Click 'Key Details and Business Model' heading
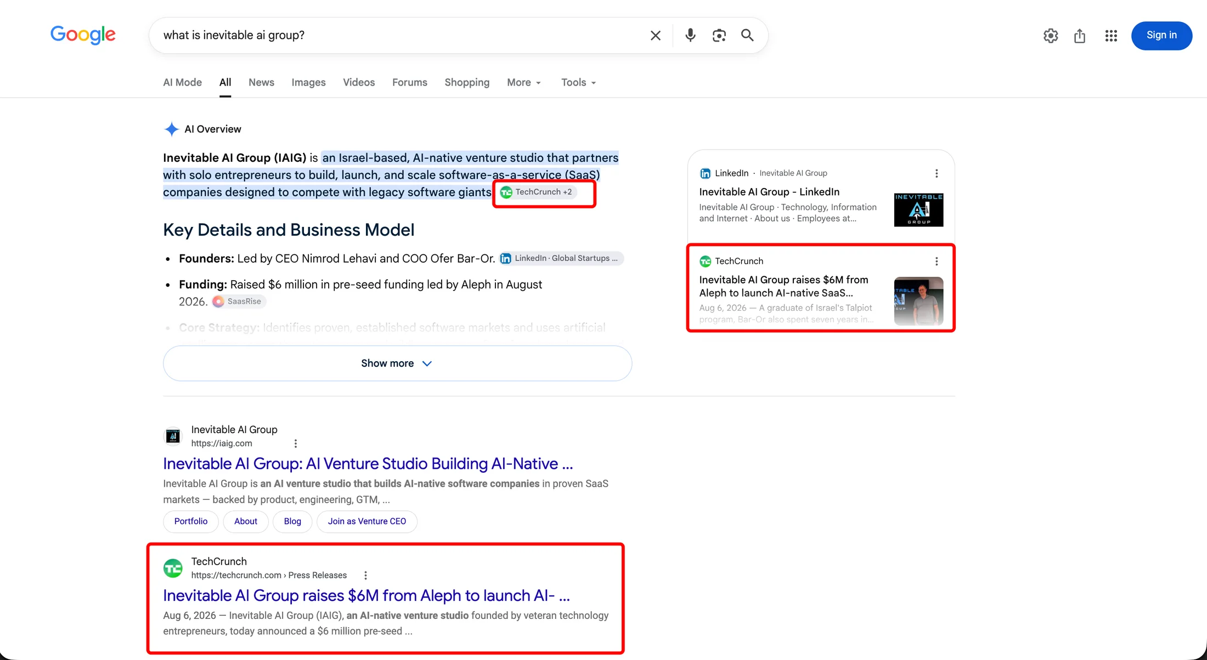This screenshot has height=660, width=1207. [289, 230]
